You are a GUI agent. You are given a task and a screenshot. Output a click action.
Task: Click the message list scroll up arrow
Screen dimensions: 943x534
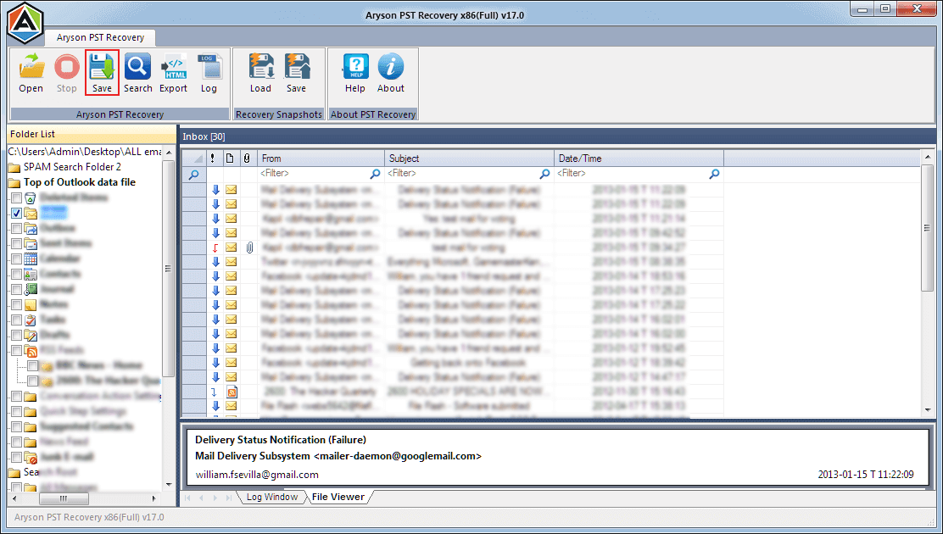(x=928, y=156)
